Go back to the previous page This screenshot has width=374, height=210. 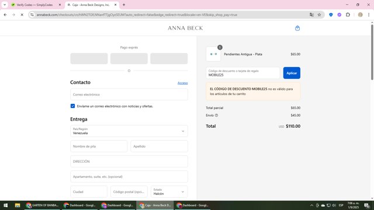(x=5, y=15)
